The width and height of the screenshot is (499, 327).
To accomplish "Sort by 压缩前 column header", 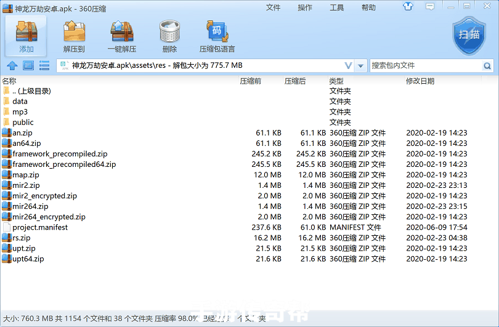I will pyautogui.click(x=251, y=81).
